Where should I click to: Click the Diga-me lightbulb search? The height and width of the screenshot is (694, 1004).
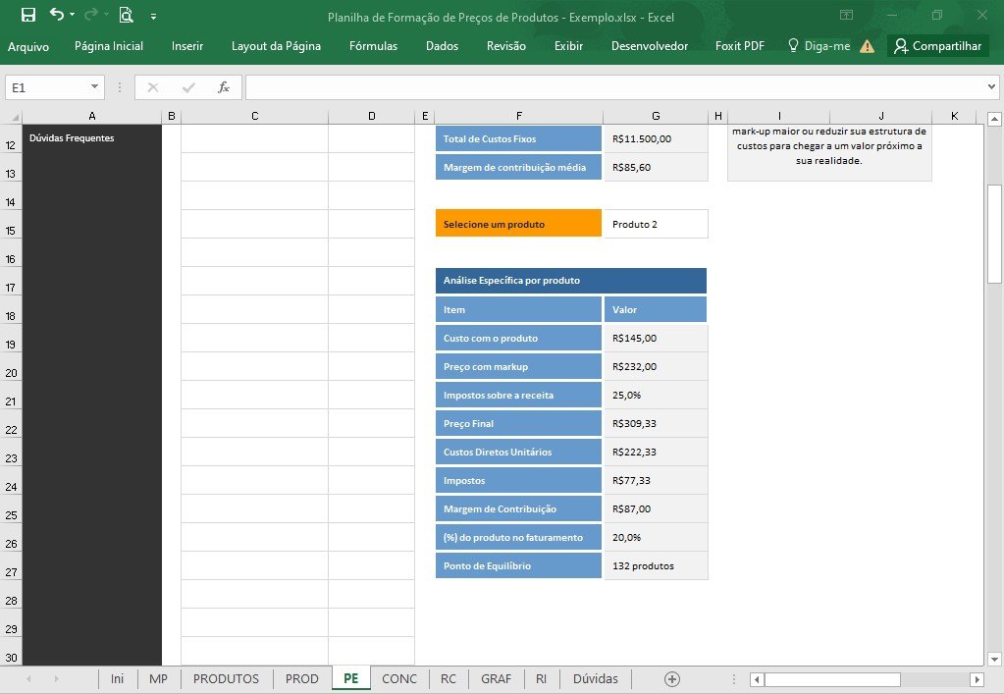click(819, 45)
